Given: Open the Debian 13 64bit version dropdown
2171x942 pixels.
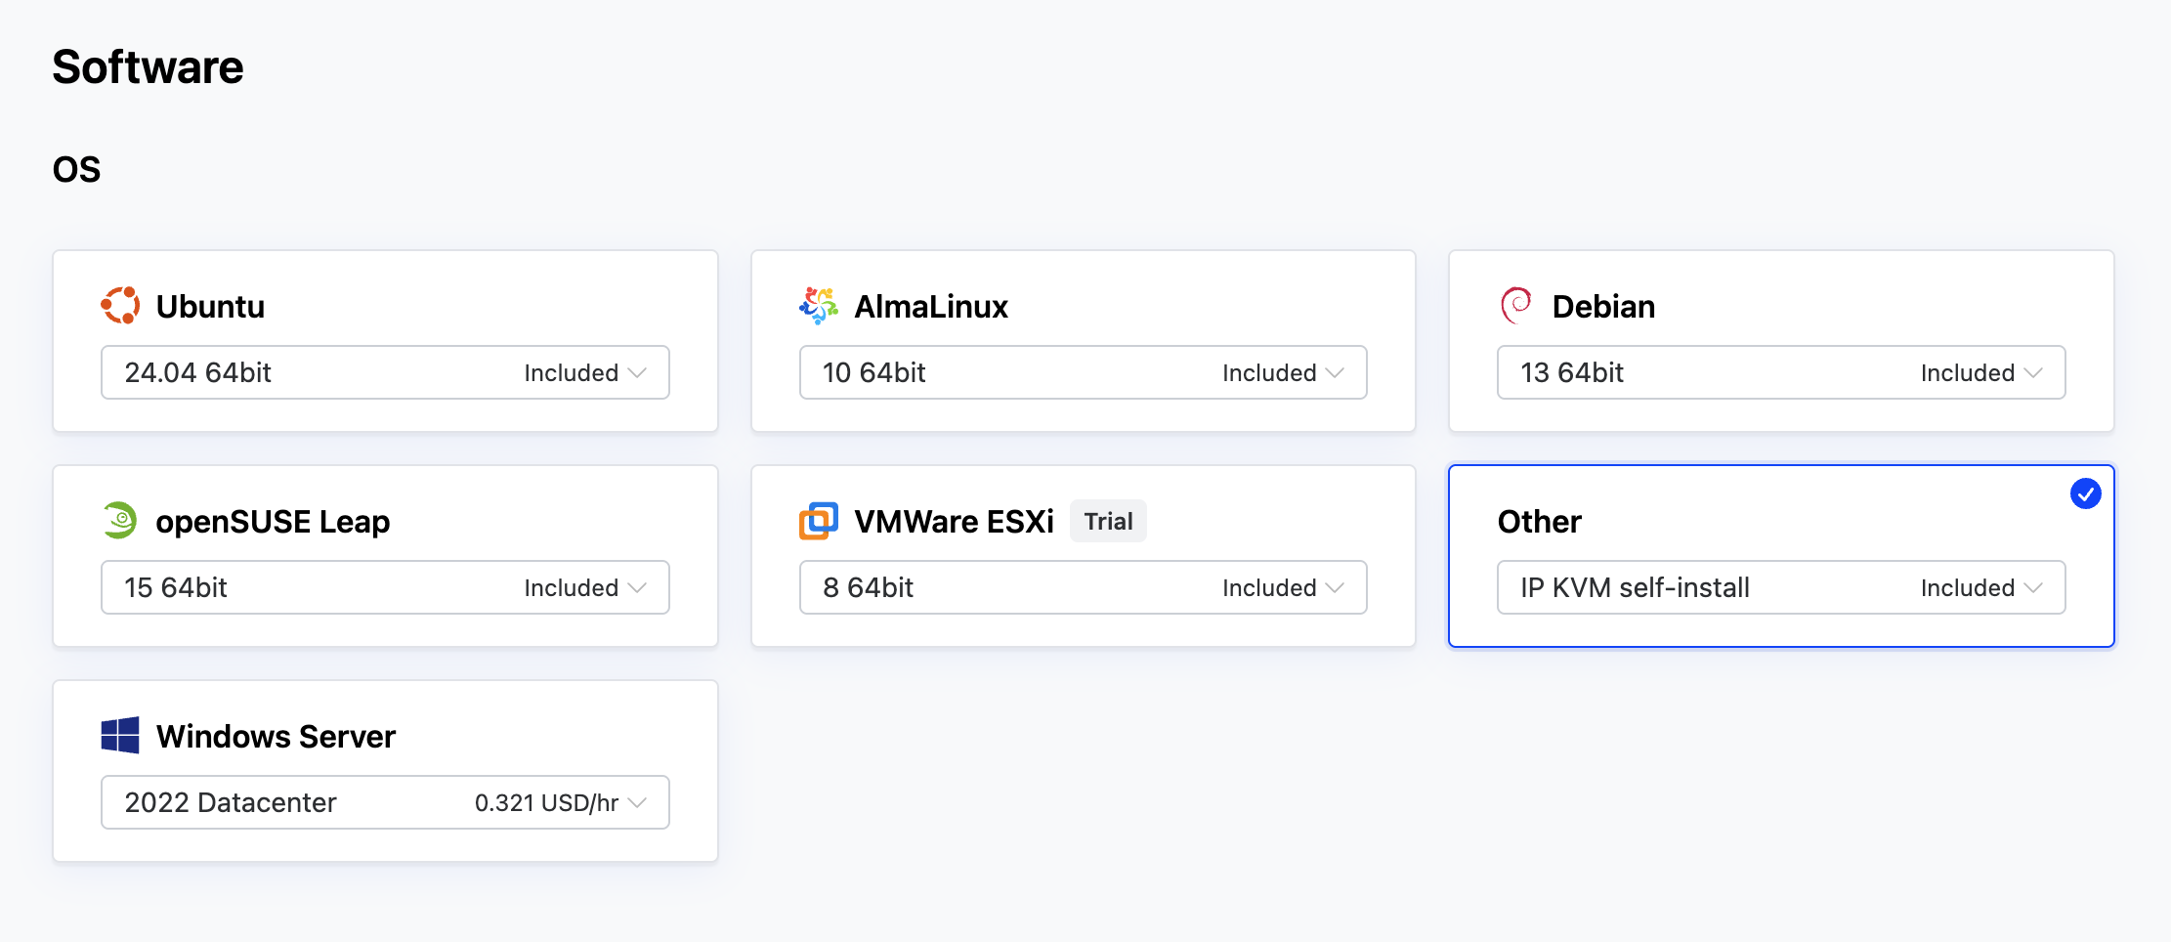Looking at the screenshot, I should (1780, 372).
